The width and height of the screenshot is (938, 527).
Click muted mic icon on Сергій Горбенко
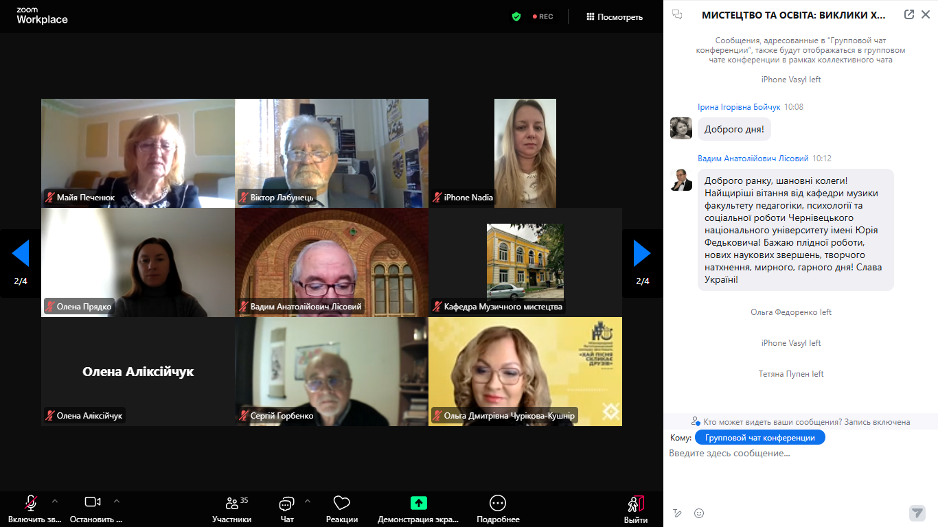coord(244,416)
